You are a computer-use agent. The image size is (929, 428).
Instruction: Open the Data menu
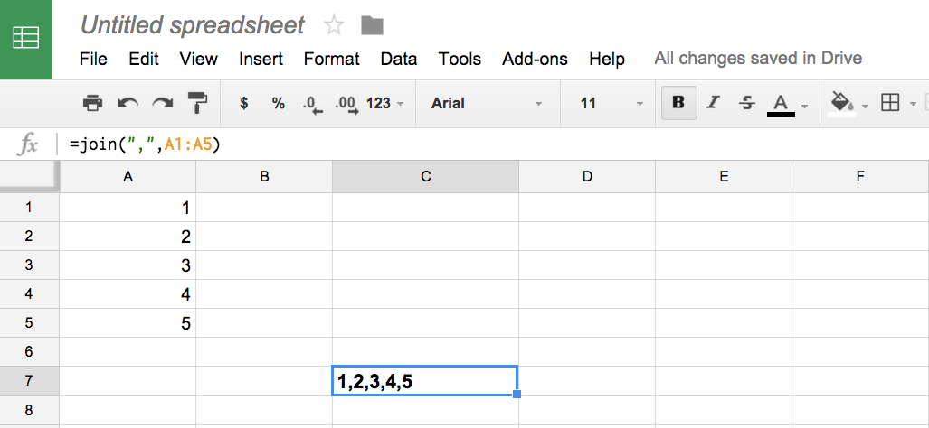(399, 59)
